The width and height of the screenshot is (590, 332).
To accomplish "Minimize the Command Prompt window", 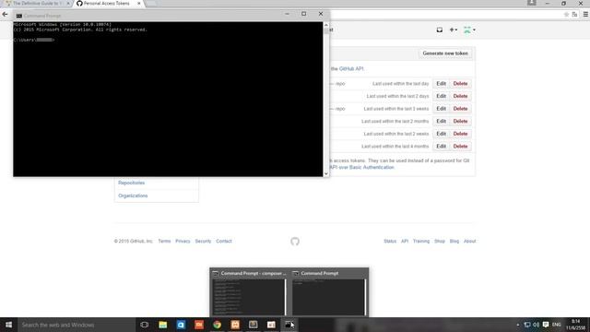I will click(287, 14).
